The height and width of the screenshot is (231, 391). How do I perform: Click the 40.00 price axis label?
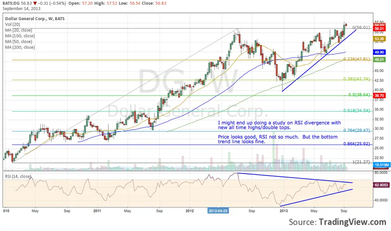pos(379,90)
